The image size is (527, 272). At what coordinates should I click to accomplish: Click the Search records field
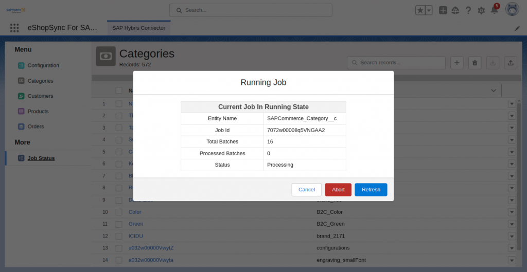pyautogui.click(x=396, y=63)
